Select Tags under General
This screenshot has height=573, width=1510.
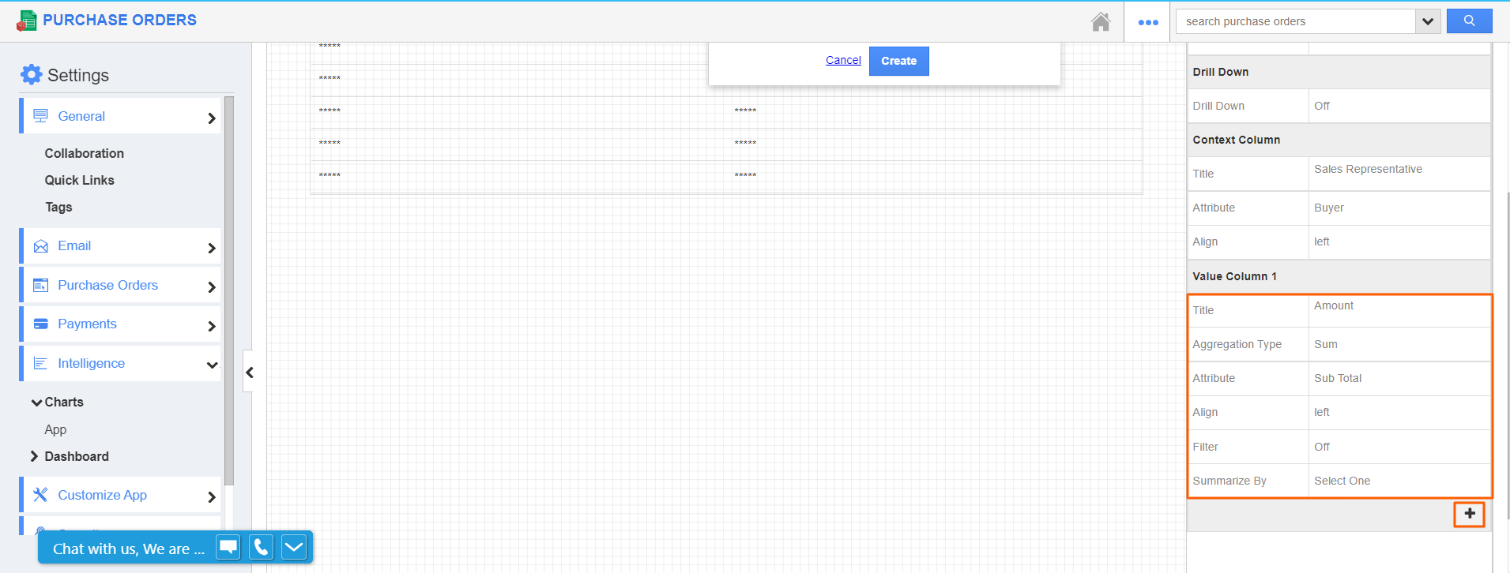(x=58, y=207)
